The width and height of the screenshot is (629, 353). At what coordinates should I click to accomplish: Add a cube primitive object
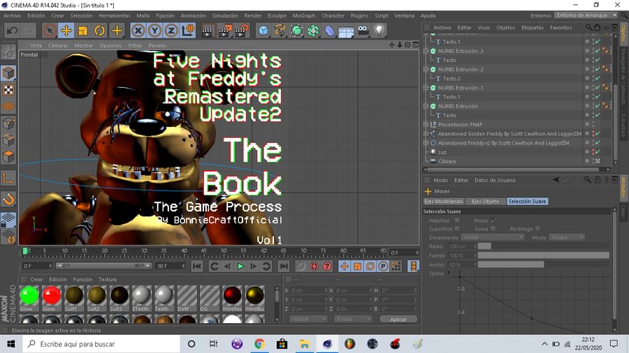pos(263,31)
